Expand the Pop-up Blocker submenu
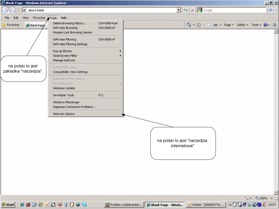The image size is (279, 209). [x=85, y=51]
